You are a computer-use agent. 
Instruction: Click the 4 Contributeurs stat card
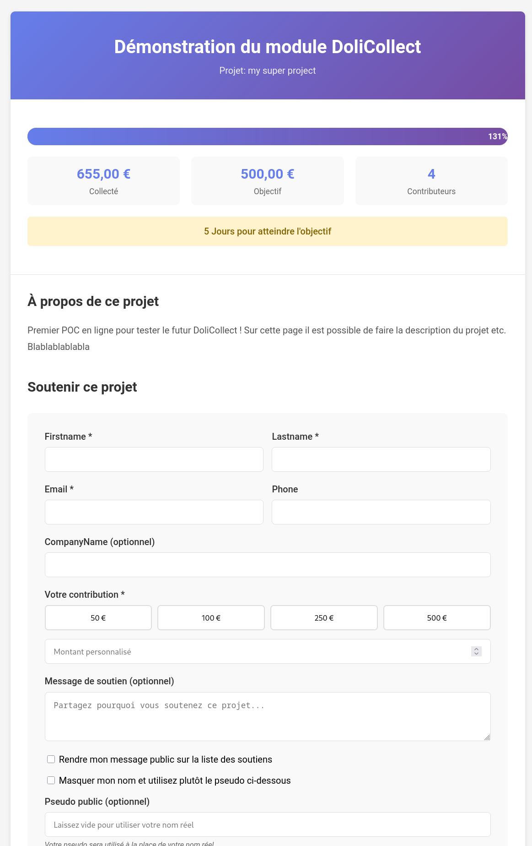(x=431, y=181)
